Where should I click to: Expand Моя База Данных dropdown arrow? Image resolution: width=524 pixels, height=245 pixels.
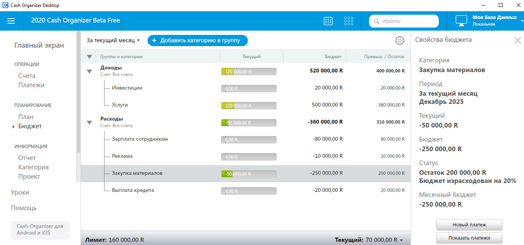(x=522, y=21)
